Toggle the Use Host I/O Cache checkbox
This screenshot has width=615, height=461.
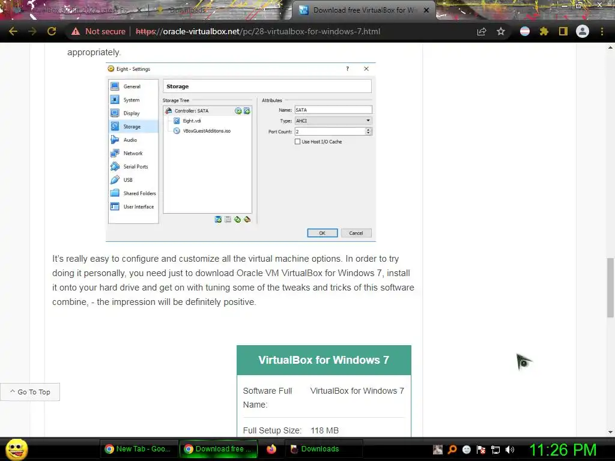pos(297,142)
